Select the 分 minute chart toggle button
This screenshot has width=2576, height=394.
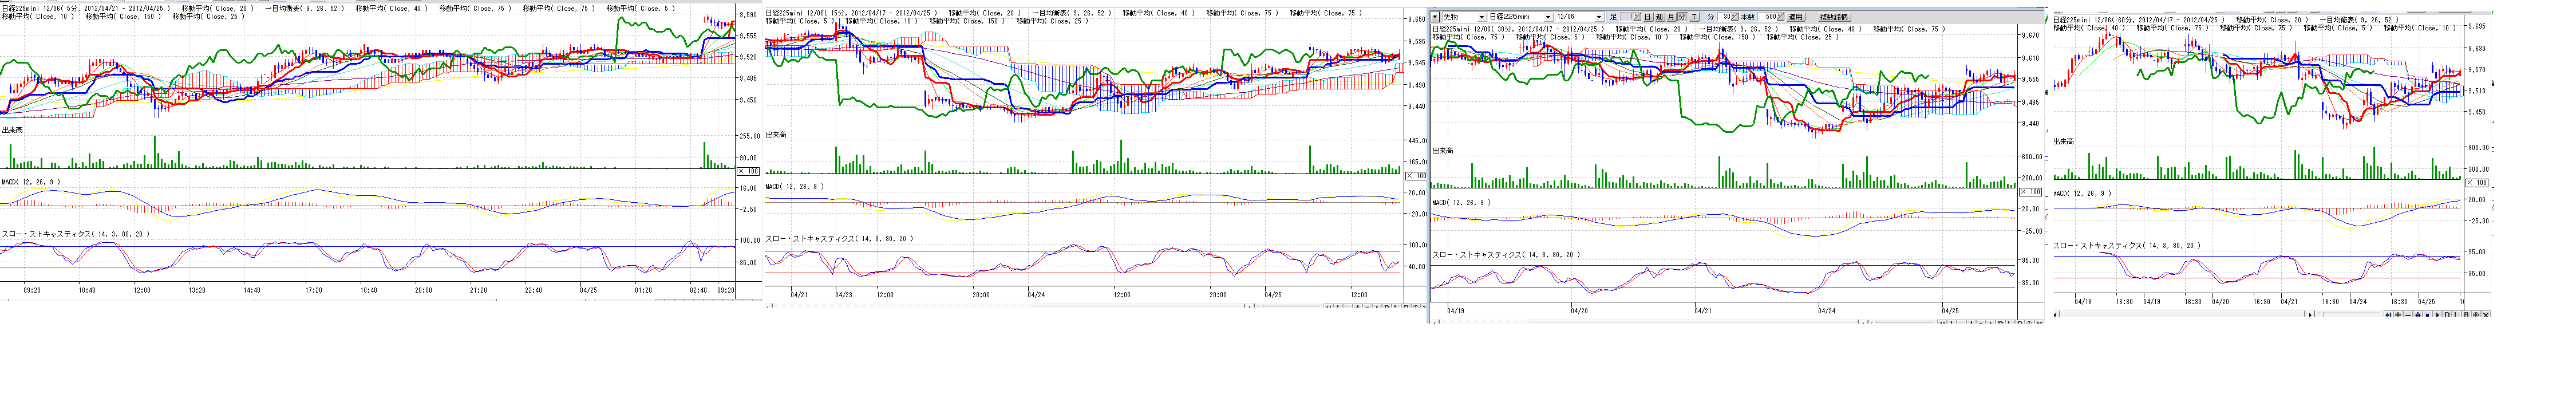pos(1682,17)
